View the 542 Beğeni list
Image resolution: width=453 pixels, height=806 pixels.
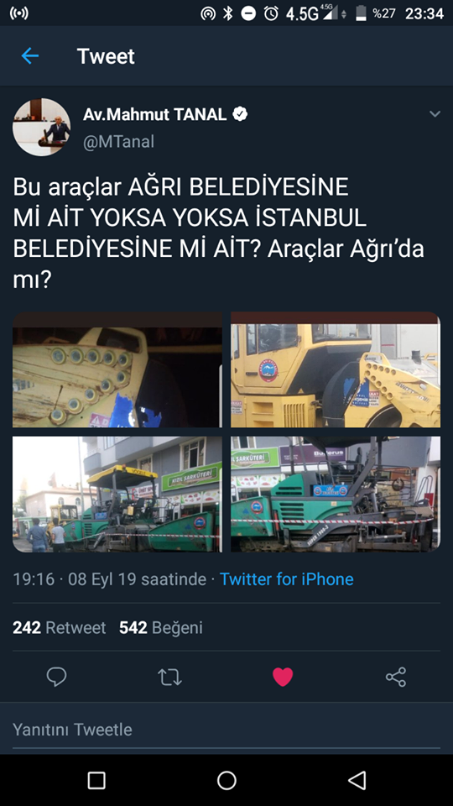click(161, 628)
